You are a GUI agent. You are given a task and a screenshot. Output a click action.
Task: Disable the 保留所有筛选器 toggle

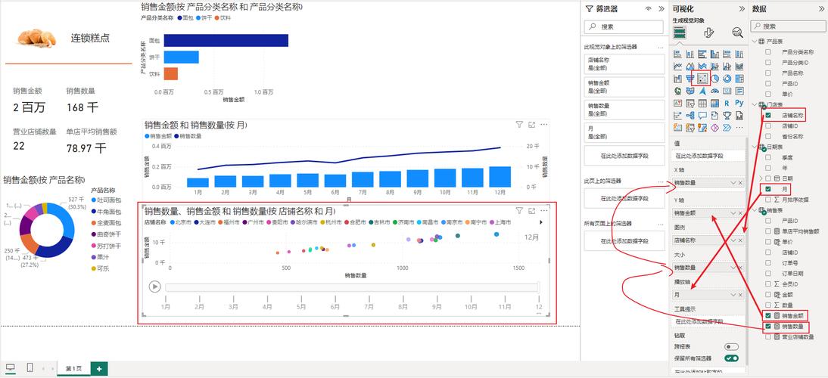[731, 358]
